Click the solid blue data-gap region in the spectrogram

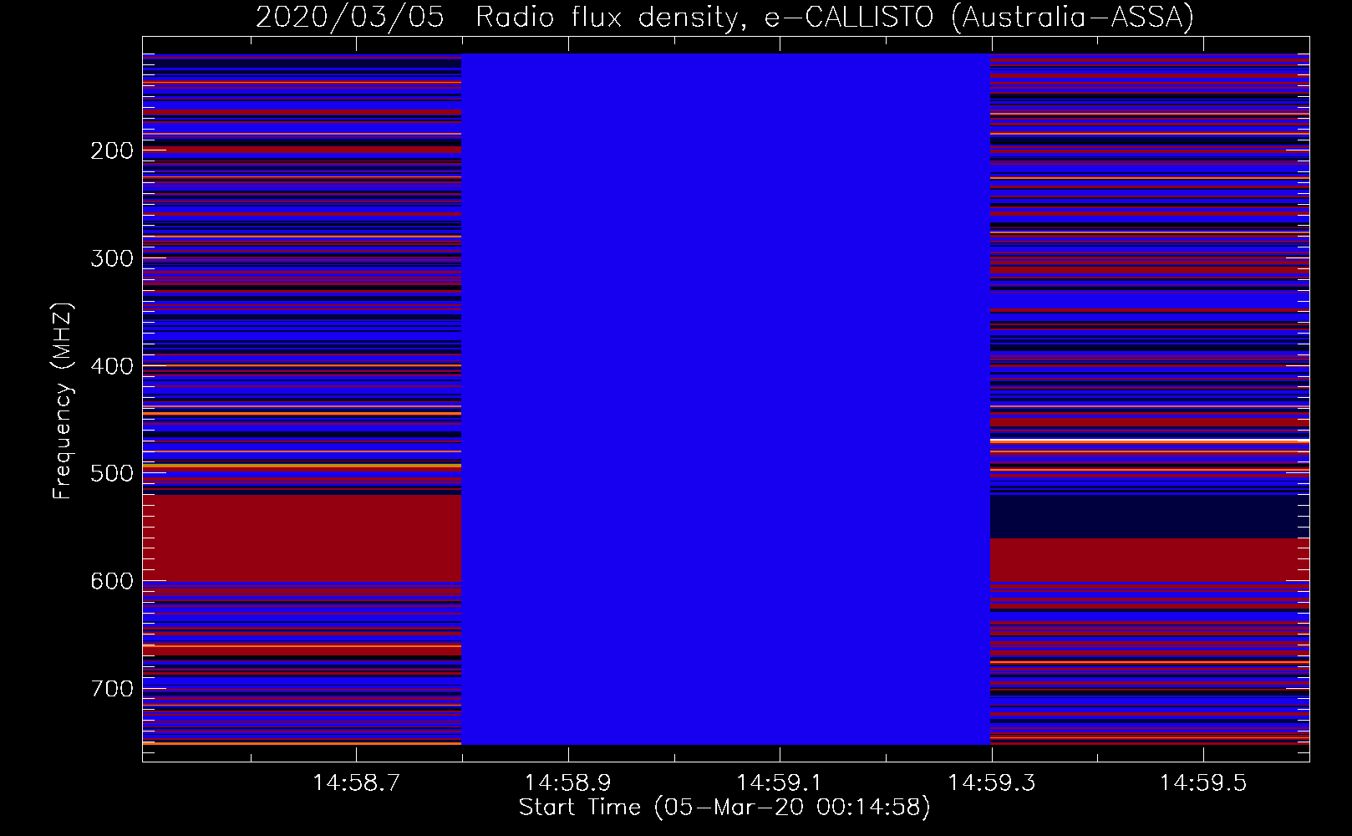click(x=725, y=399)
